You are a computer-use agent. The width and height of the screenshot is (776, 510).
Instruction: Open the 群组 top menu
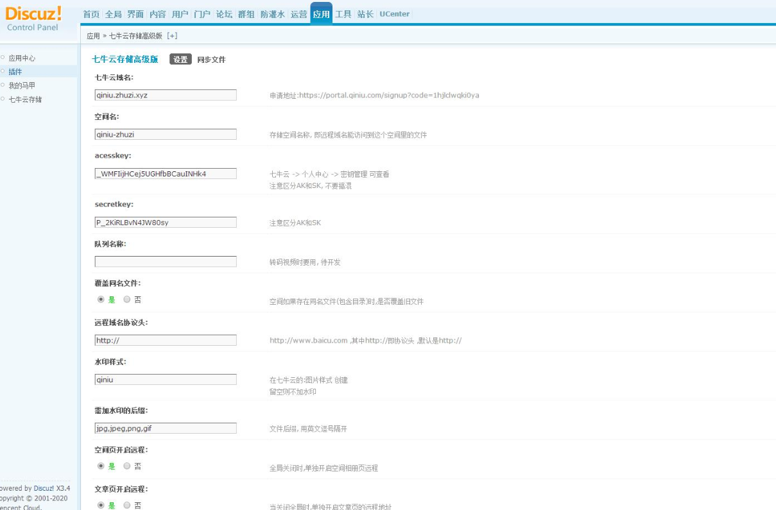[246, 14]
